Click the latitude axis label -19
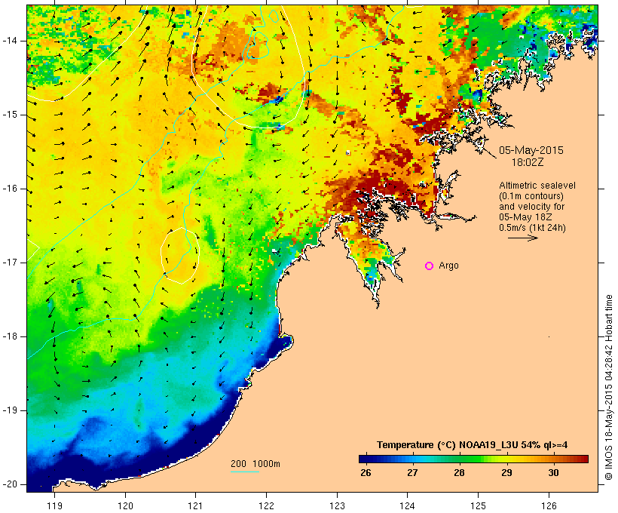 (10, 410)
